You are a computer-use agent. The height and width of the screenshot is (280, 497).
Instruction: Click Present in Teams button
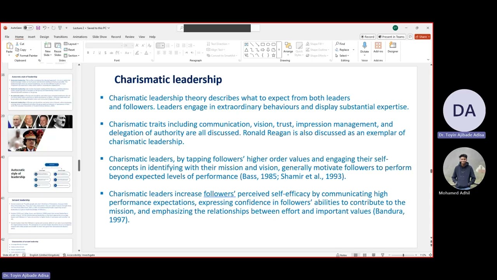pos(391,37)
